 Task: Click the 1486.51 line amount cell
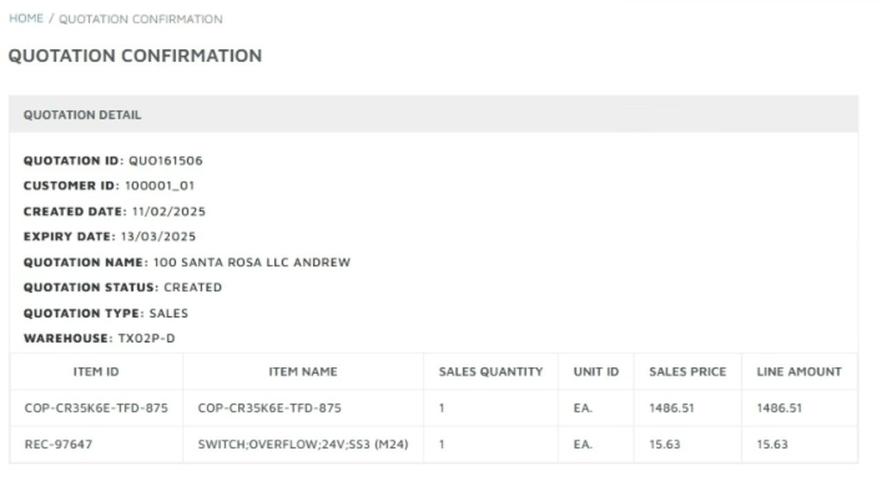click(x=779, y=408)
